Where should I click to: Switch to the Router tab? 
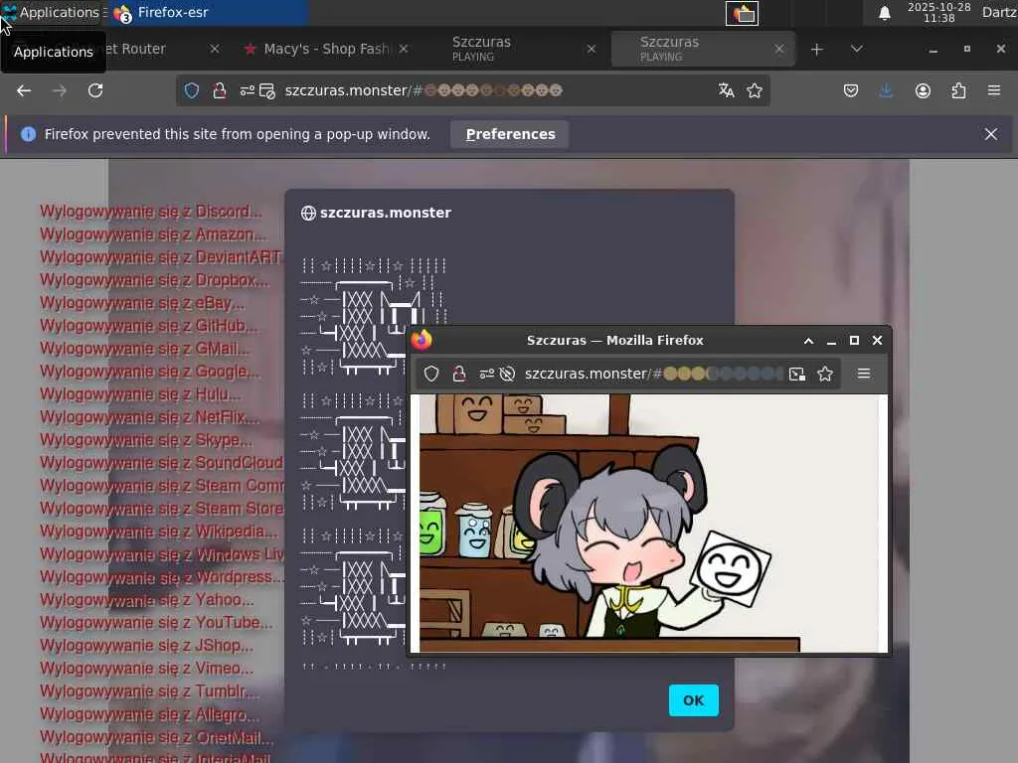coord(135,49)
